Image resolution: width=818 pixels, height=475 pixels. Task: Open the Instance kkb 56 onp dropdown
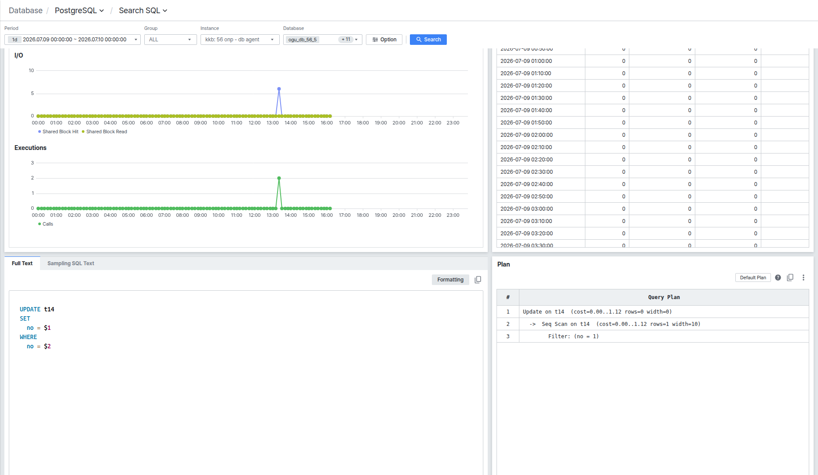point(240,40)
